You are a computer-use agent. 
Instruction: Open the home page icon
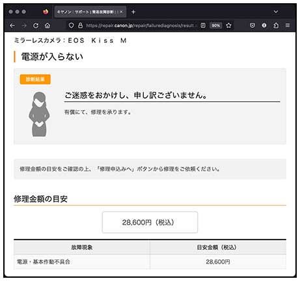[48, 25]
